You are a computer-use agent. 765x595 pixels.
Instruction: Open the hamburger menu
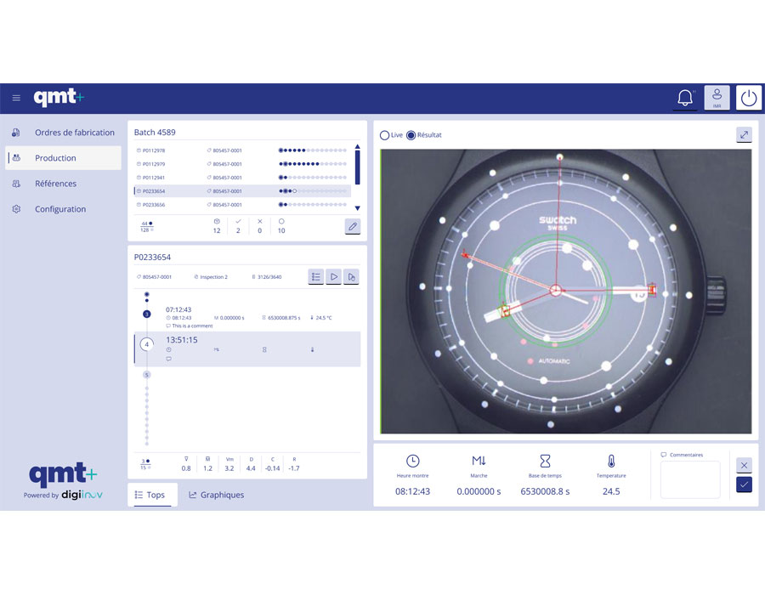pos(16,98)
